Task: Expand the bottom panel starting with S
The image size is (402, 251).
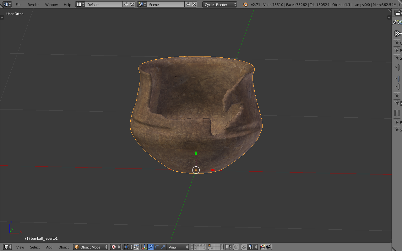Action: (x=398, y=130)
